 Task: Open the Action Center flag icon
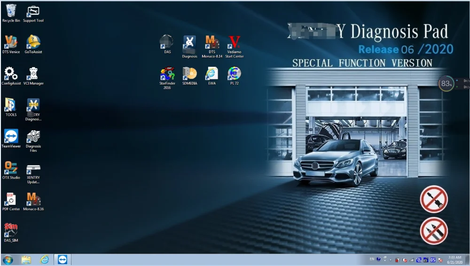tap(440, 260)
